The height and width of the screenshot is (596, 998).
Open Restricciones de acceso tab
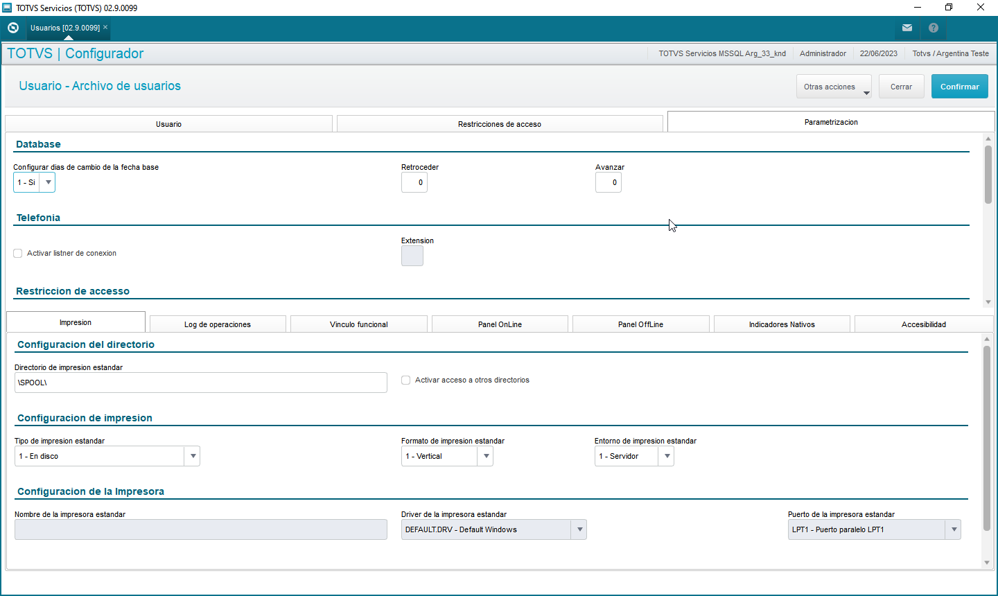[500, 124]
